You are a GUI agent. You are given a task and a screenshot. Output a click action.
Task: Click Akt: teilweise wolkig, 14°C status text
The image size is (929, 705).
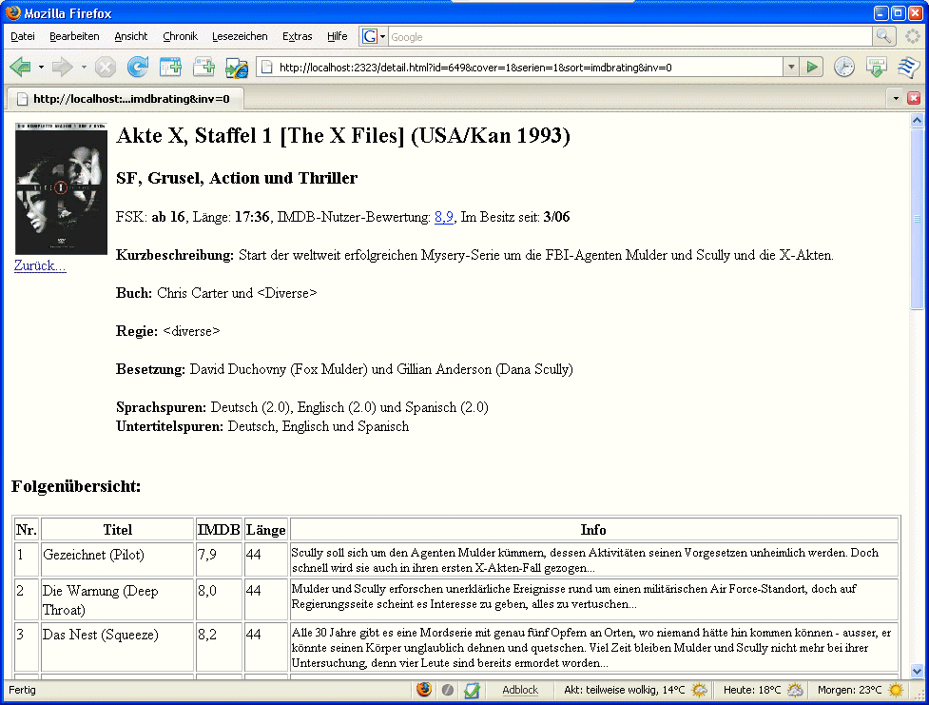(624, 690)
